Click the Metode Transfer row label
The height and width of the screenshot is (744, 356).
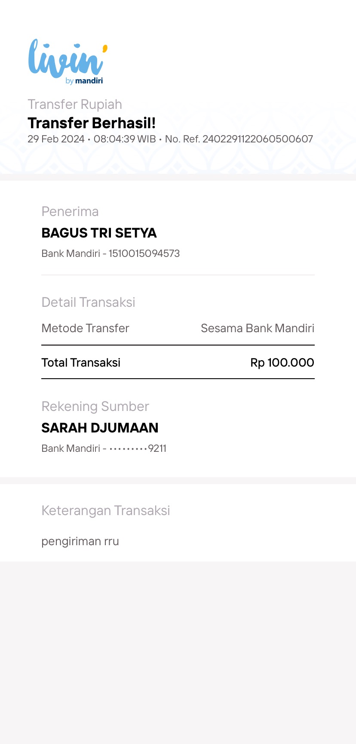[x=85, y=328]
